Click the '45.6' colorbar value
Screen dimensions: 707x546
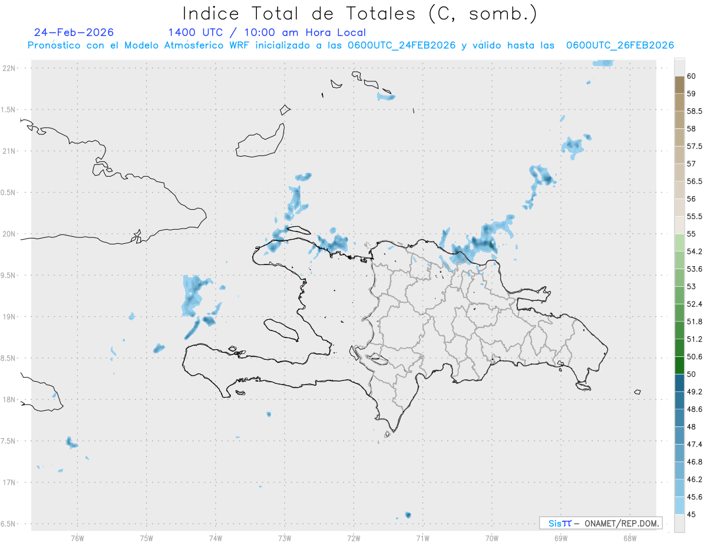(695, 497)
